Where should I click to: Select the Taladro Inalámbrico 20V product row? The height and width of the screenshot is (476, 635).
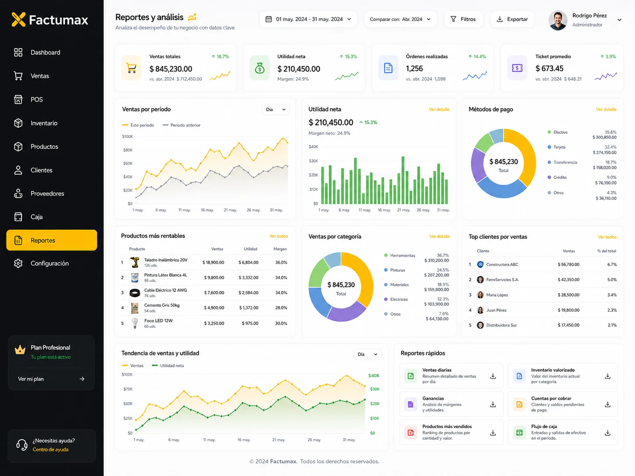point(204,263)
